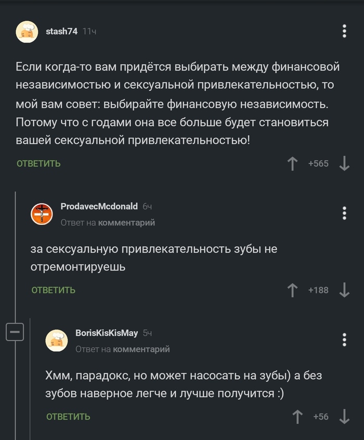Image resolution: width=364 pixels, height=440 pixels.
Task: Collapse the BorisKisKisMay reply thread
Action: (x=15, y=331)
